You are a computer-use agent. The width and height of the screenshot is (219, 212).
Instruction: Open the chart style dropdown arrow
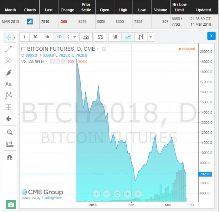click(151, 37)
